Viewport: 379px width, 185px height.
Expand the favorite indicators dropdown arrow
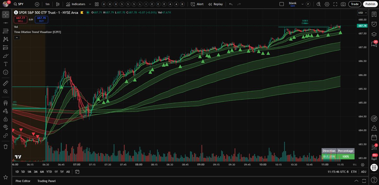coord(90,4)
